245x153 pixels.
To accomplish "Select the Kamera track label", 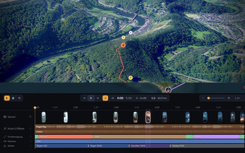I will (12, 141).
